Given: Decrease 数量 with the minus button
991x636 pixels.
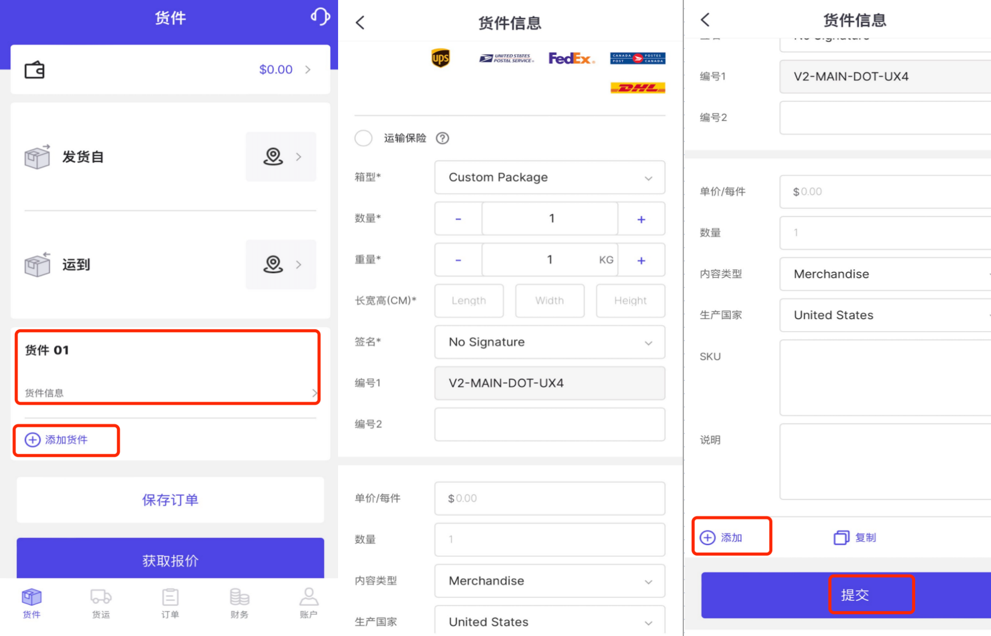Looking at the screenshot, I should (458, 219).
